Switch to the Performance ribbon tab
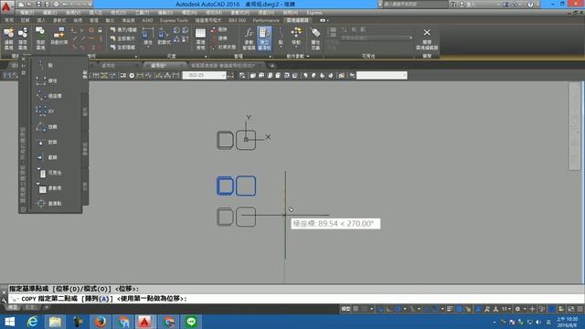Image resolution: width=585 pixels, height=329 pixels. coord(266,20)
